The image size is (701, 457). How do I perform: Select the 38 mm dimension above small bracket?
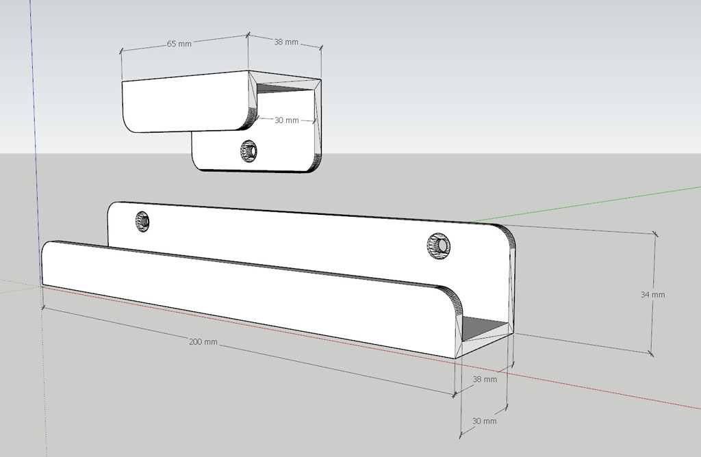pyautogui.click(x=286, y=42)
